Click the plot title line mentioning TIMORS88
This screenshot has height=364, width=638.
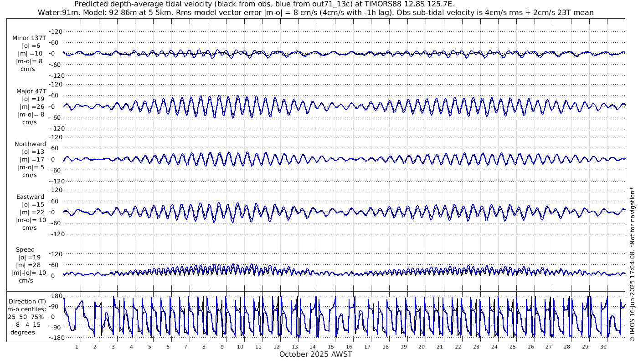[x=264, y=4]
